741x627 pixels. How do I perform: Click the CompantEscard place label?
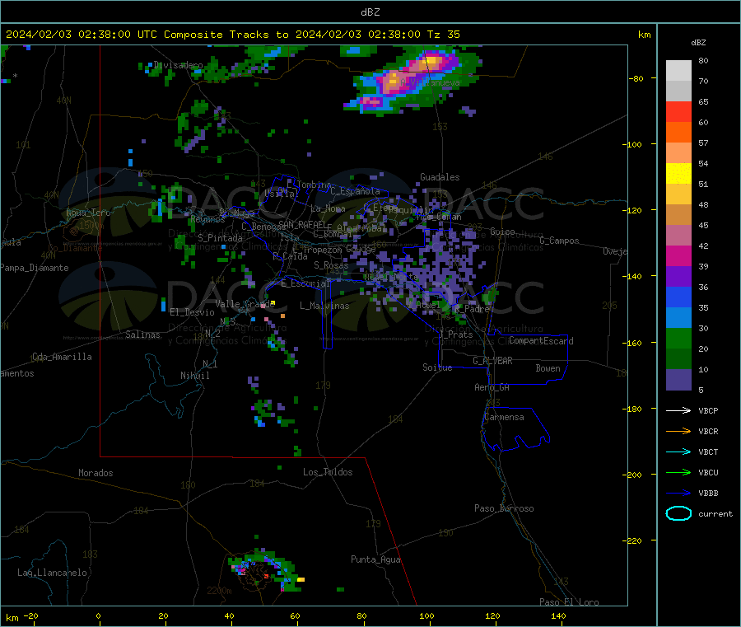[541, 341]
